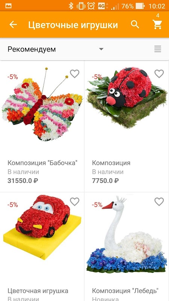This screenshot has height=301, width=169.
Task: Tap the Bluetooth status bar icon
Action: (71, 6)
